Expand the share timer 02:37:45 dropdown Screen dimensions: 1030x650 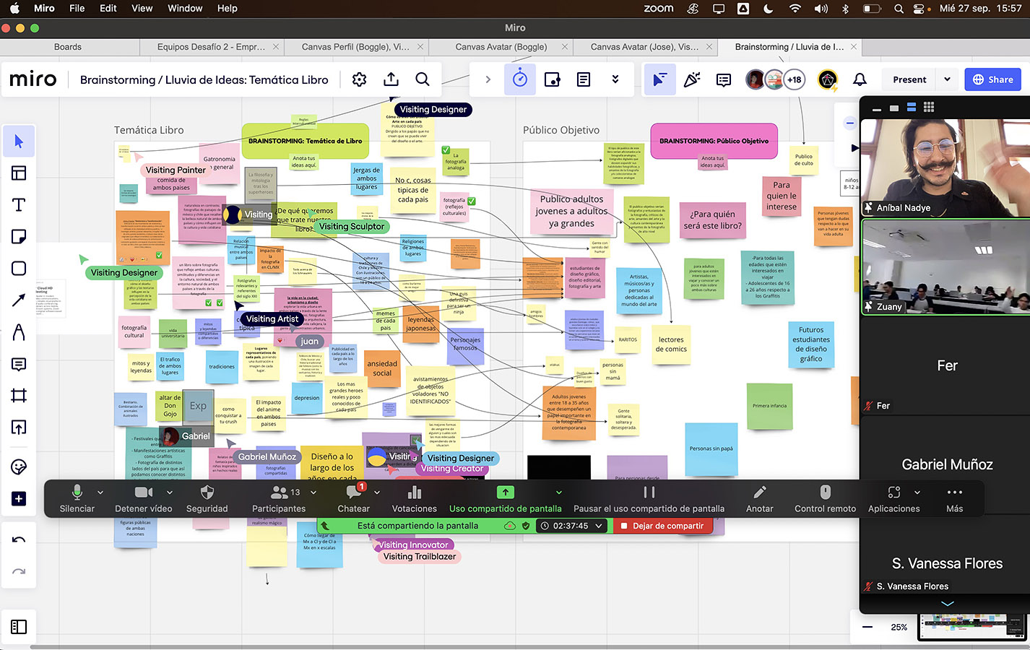coord(599,526)
